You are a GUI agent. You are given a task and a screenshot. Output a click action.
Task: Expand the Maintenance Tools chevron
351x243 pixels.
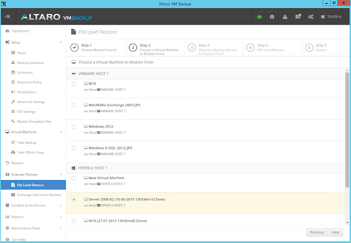61,228
